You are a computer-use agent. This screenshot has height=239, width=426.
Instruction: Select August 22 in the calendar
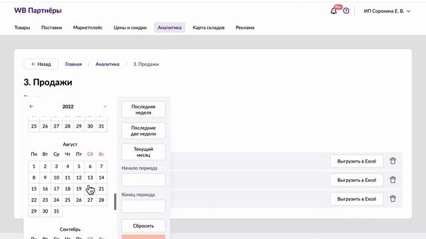[34, 200]
